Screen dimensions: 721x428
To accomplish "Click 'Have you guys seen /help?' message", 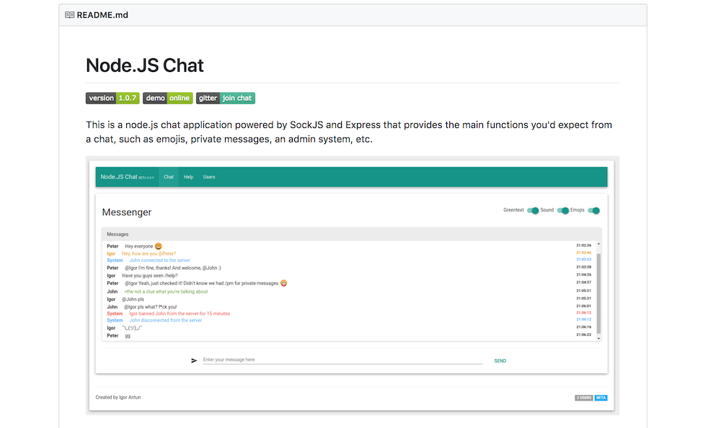I will coord(150,276).
